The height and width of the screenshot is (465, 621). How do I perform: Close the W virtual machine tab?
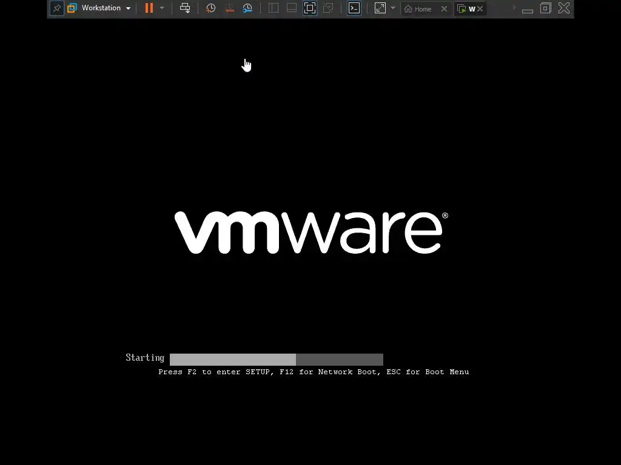pos(480,8)
